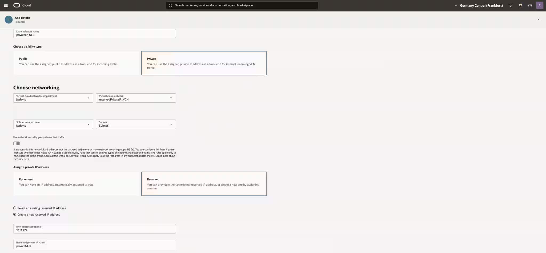Open the Subnet dropdown showing Subnet1
This screenshot has height=253, width=546.
point(136,124)
